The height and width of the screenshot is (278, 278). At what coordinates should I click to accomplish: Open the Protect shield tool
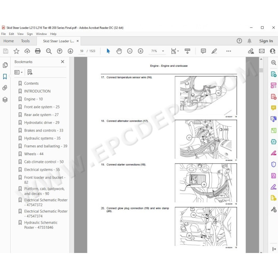[273, 164]
